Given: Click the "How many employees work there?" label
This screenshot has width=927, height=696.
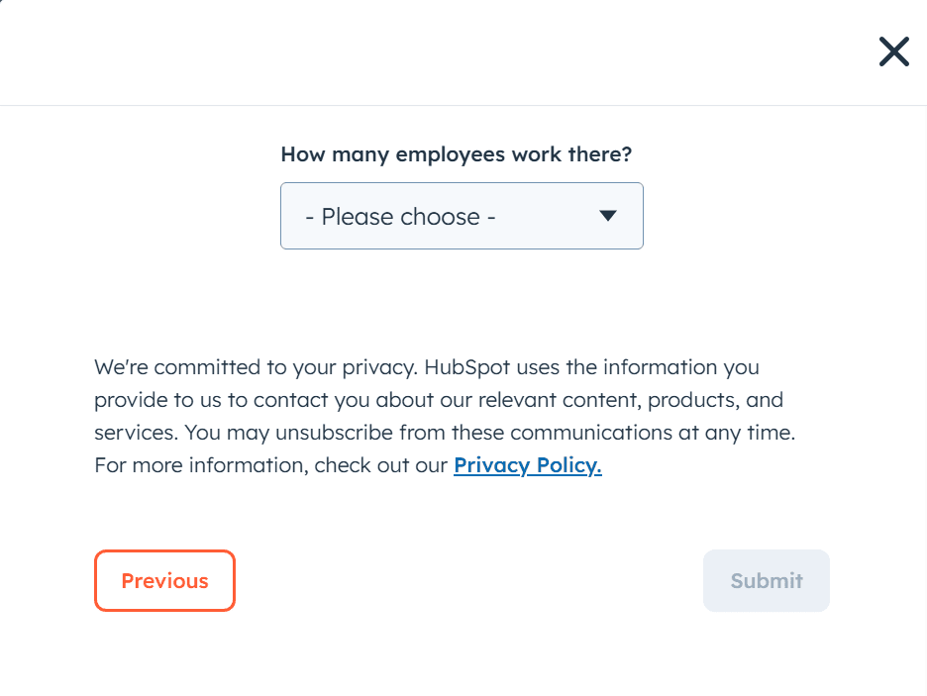Looking at the screenshot, I should [x=456, y=154].
